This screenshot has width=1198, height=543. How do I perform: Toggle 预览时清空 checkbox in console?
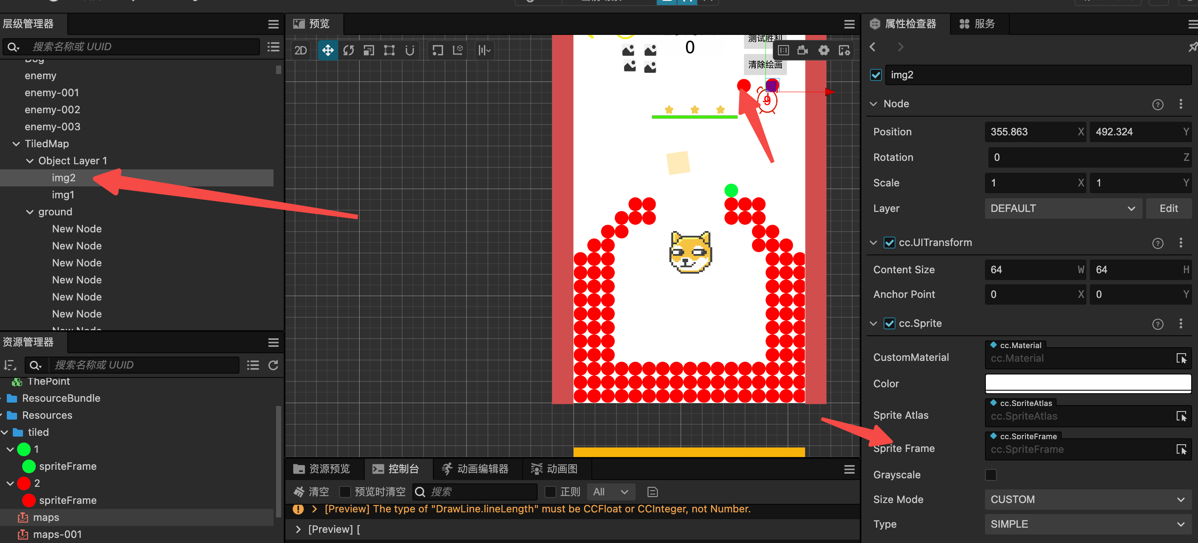point(345,492)
